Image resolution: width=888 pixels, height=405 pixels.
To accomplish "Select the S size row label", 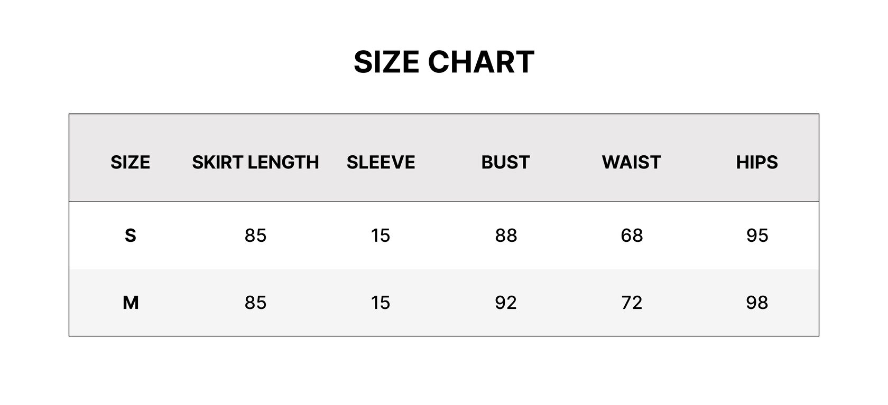I will [130, 235].
